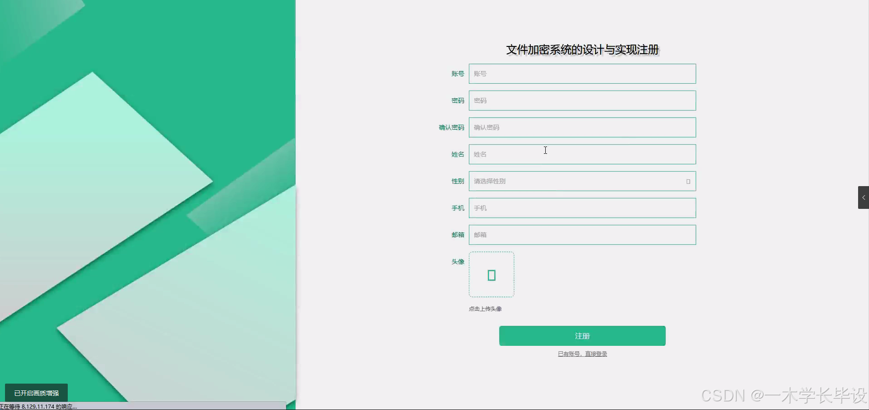Select the 确认密码 confirm password field

coord(582,127)
